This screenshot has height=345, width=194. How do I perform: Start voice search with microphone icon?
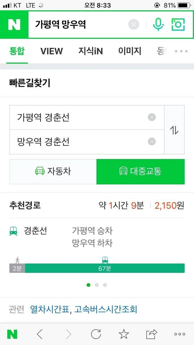click(x=158, y=25)
